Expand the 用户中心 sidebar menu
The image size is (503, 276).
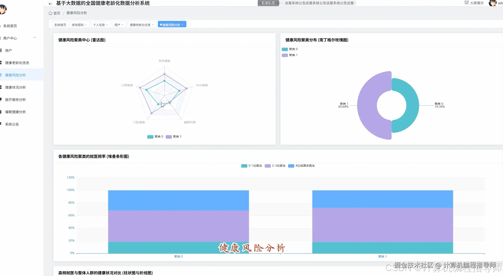(x=18, y=38)
